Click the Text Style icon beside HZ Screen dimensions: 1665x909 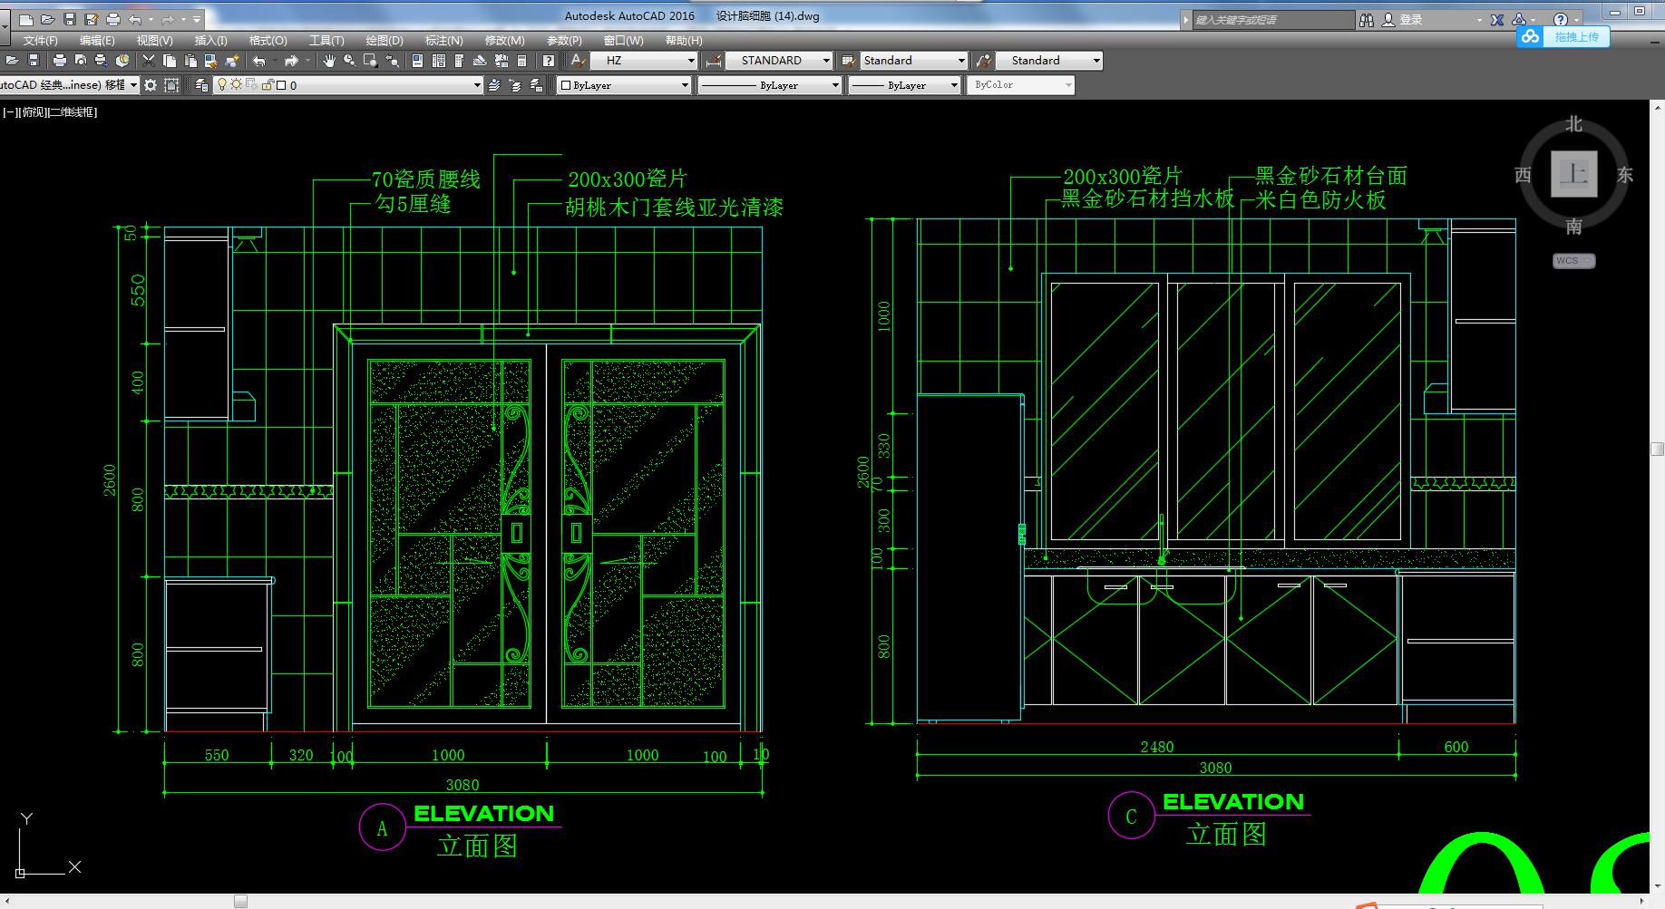tap(578, 61)
